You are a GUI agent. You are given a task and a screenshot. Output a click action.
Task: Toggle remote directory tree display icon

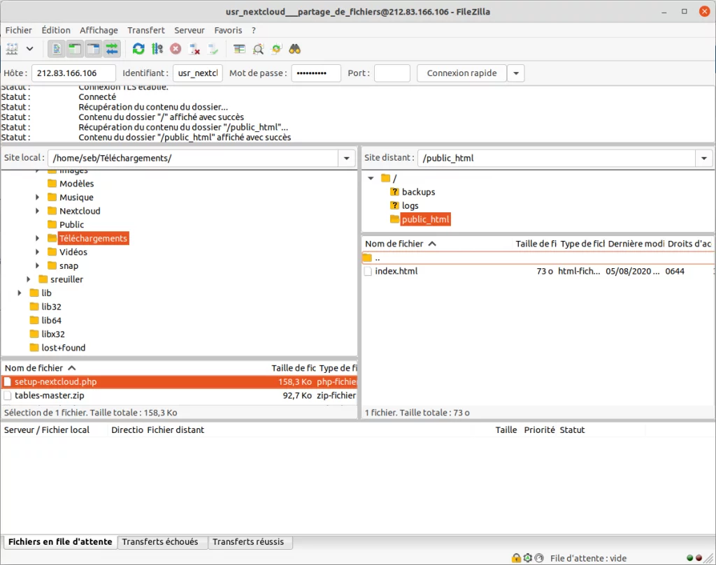pyautogui.click(x=94, y=49)
